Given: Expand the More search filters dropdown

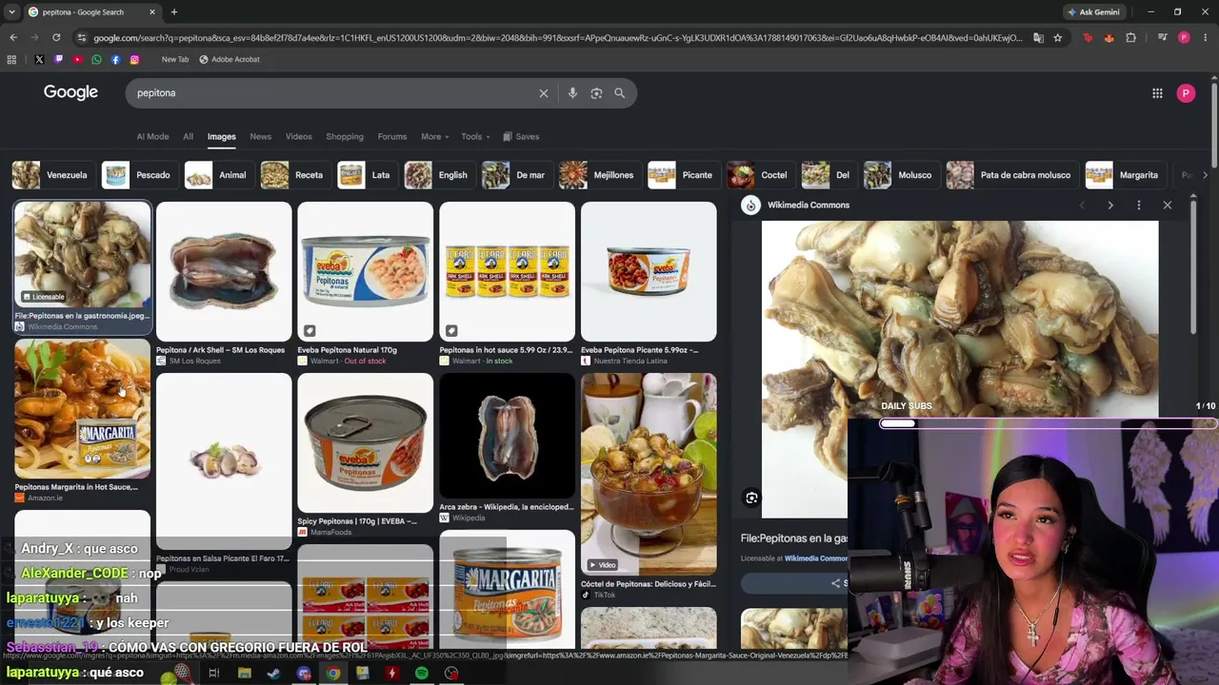Looking at the screenshot, I should click(x=435, y=137).
